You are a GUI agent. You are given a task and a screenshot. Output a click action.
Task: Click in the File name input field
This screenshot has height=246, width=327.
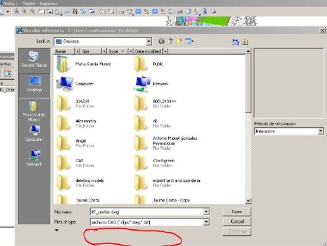[147, 212]
